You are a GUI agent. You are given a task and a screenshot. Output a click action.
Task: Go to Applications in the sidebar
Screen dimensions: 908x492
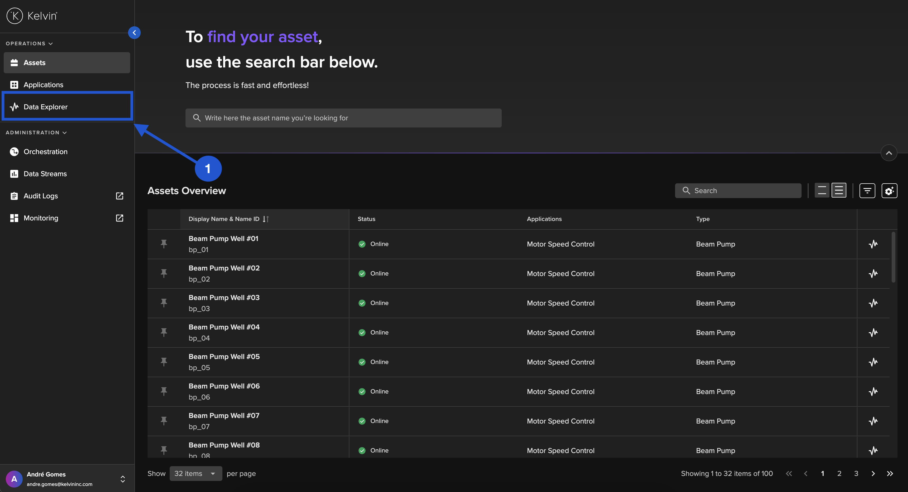[x=43, y=85]
